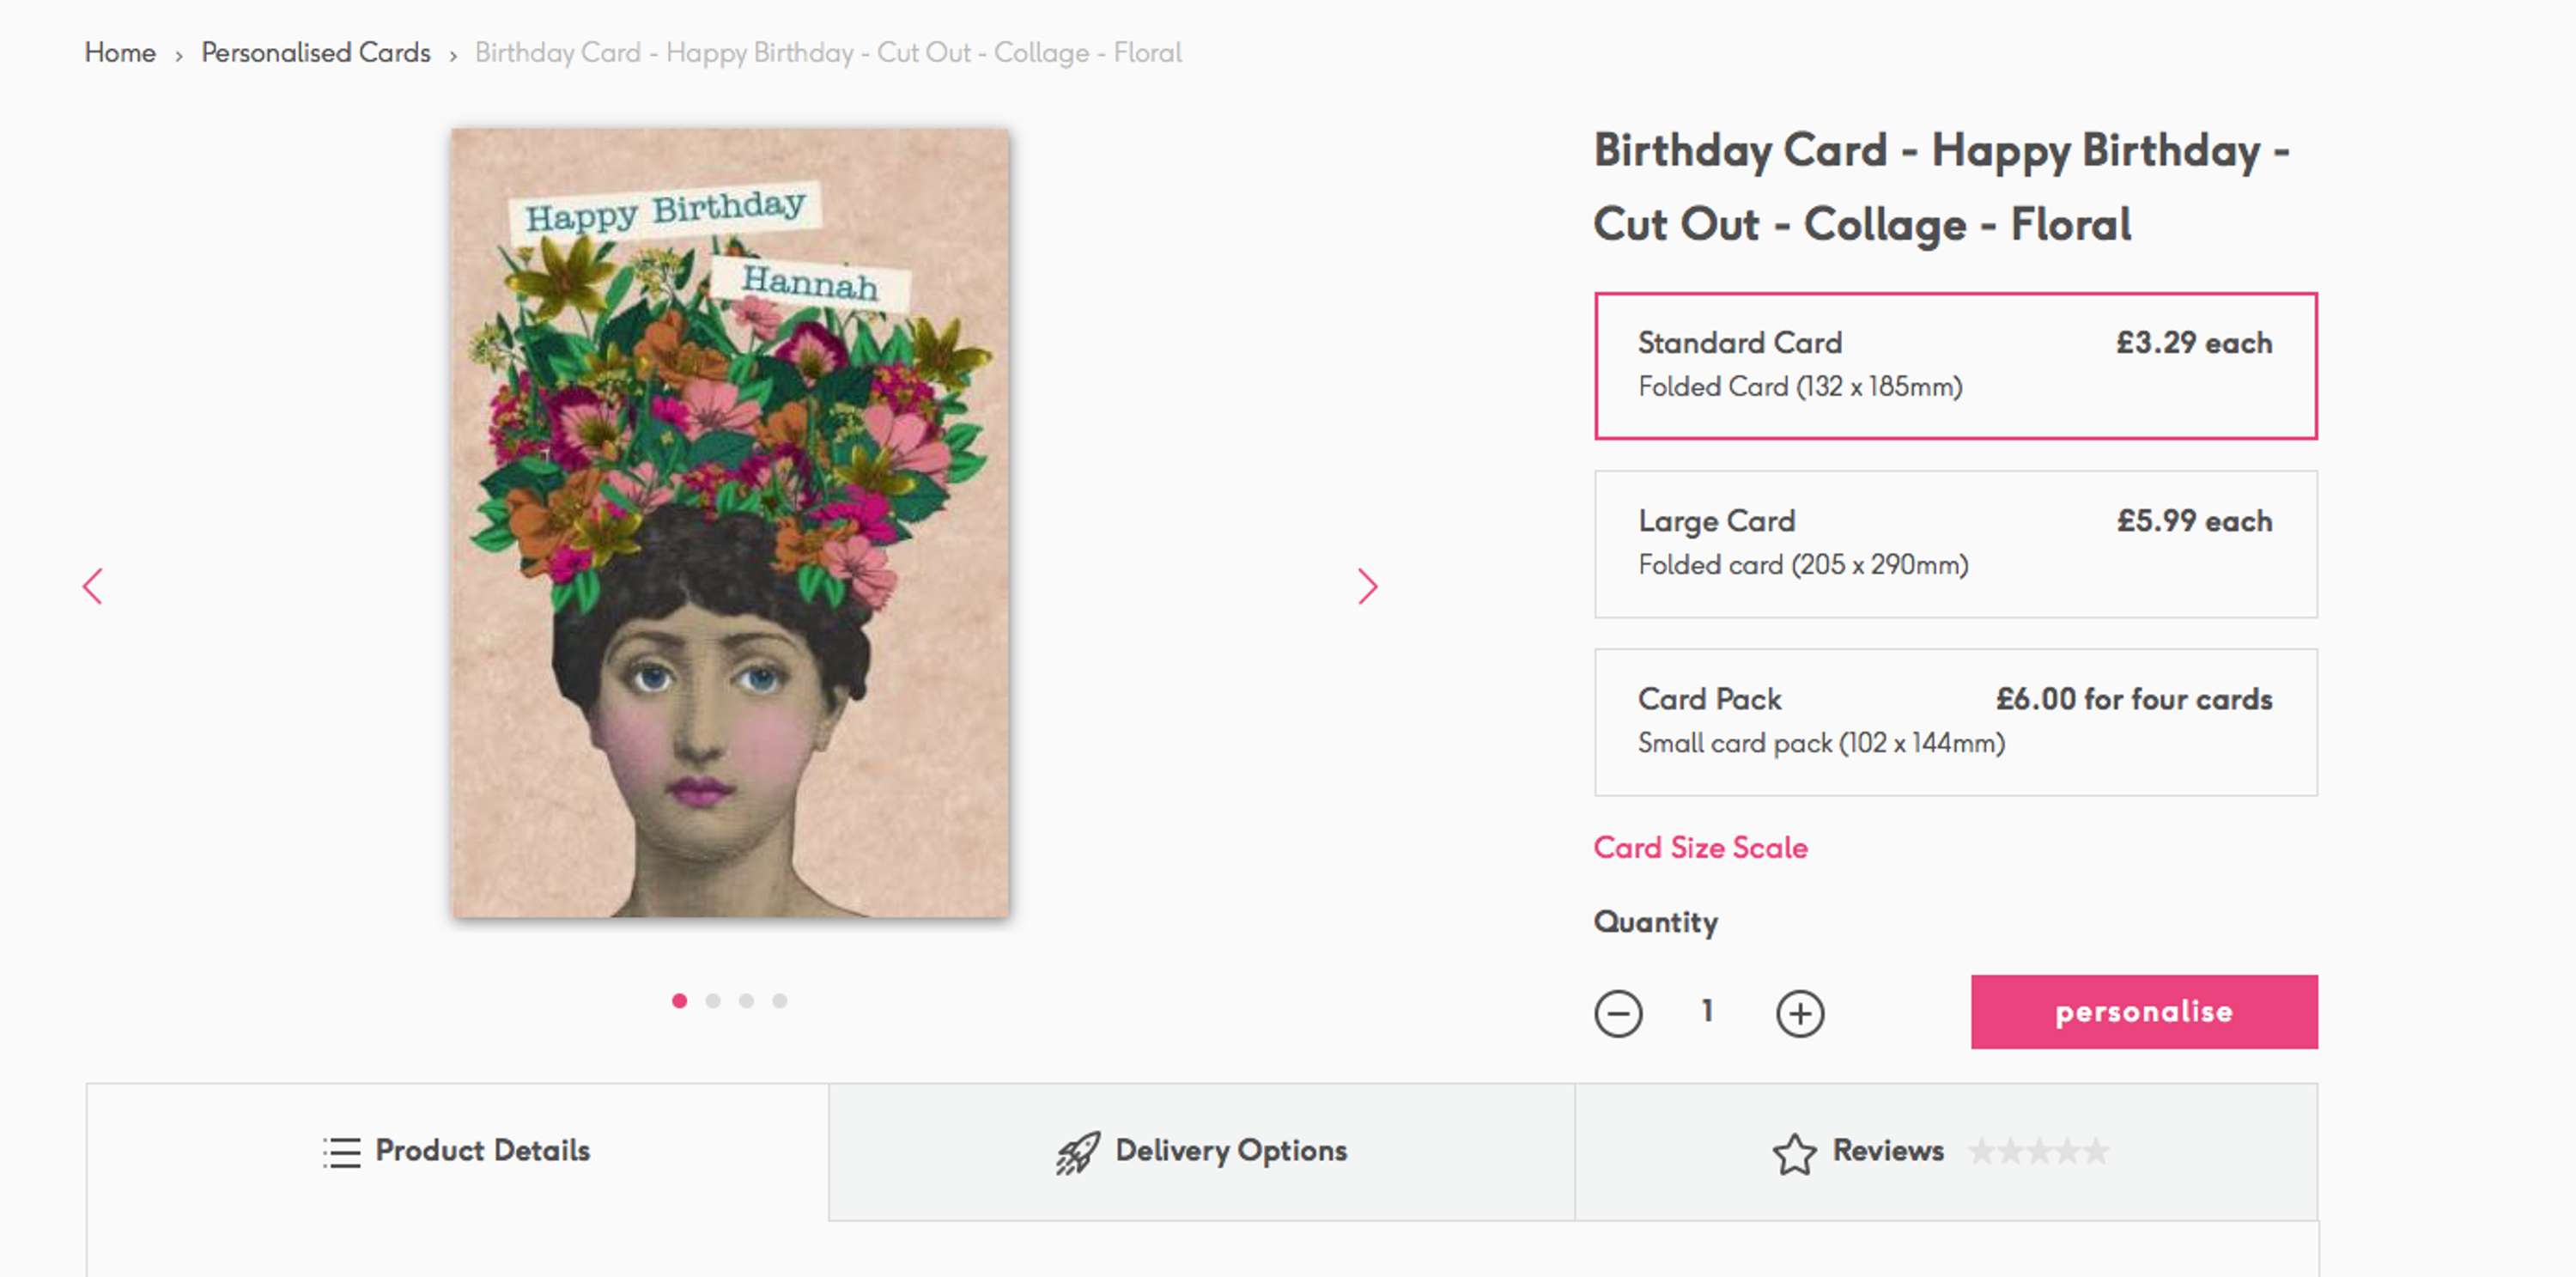Image resolution: width=2576 pixels, height=1277 pixels.
Task: Click the list icon beside Product Details
Action: tap(341, 1152)
